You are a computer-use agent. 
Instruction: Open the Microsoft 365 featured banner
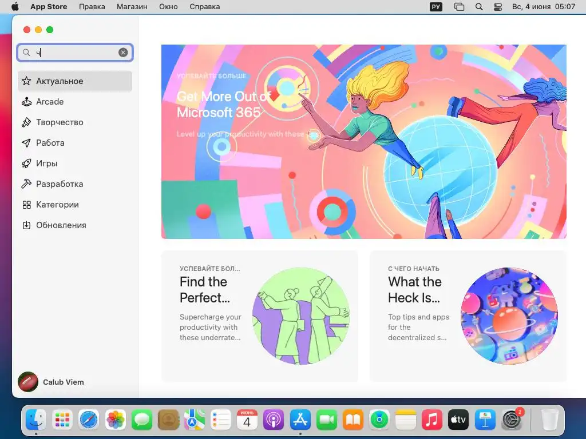363,142
